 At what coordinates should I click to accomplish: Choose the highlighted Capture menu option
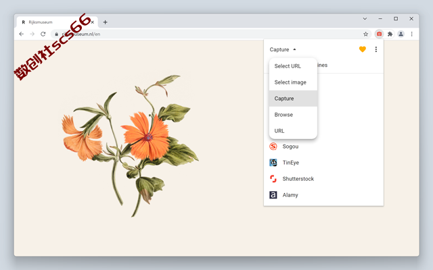tap(293, 99)
